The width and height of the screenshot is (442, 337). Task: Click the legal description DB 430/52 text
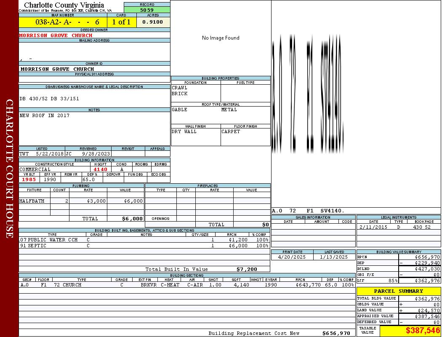(x=49, y=99)
